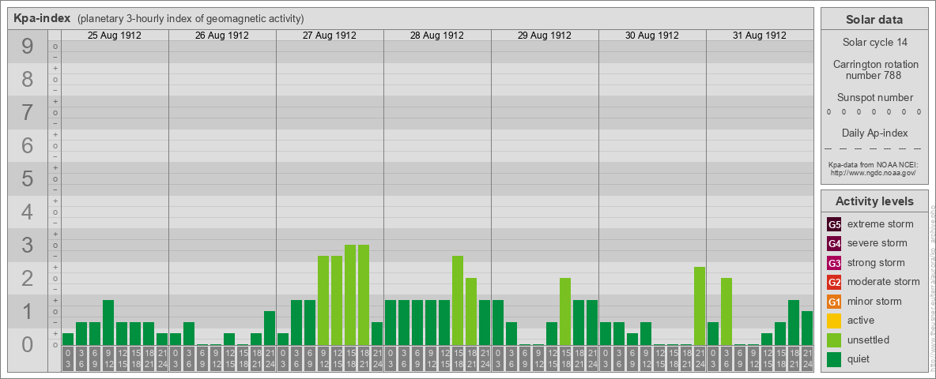Click the 28 Aug 15-18 light green bar

[x=457, y=300]
